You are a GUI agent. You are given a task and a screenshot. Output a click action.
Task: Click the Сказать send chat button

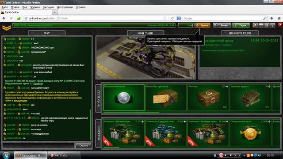pyautogui.click(x=84, y=145)
